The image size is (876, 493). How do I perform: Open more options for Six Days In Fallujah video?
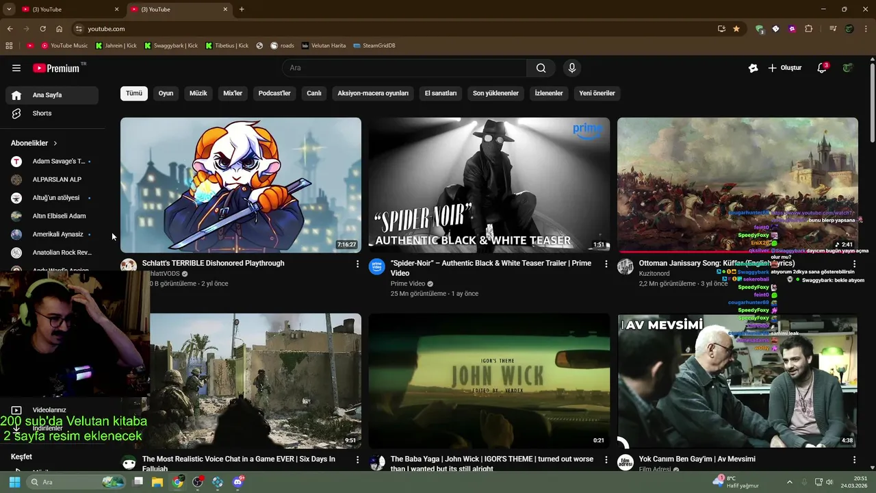coord(357,459)
